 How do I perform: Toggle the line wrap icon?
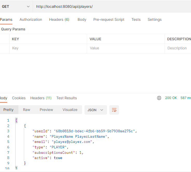114,110
